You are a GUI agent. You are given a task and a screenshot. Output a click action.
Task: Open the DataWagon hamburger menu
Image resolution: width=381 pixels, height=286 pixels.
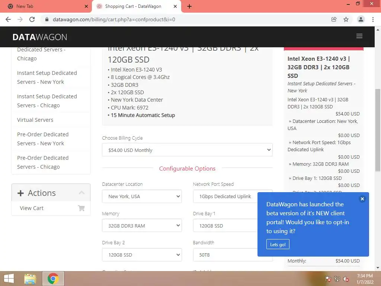(359, 36)
